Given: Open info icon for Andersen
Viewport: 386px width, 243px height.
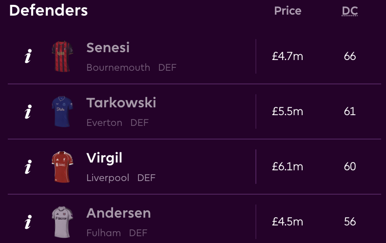Looking at the screenshot, I should (28, 222).
